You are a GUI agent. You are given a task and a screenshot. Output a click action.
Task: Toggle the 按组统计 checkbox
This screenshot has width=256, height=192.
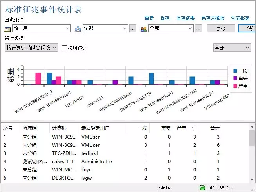[x=64, y=48]
